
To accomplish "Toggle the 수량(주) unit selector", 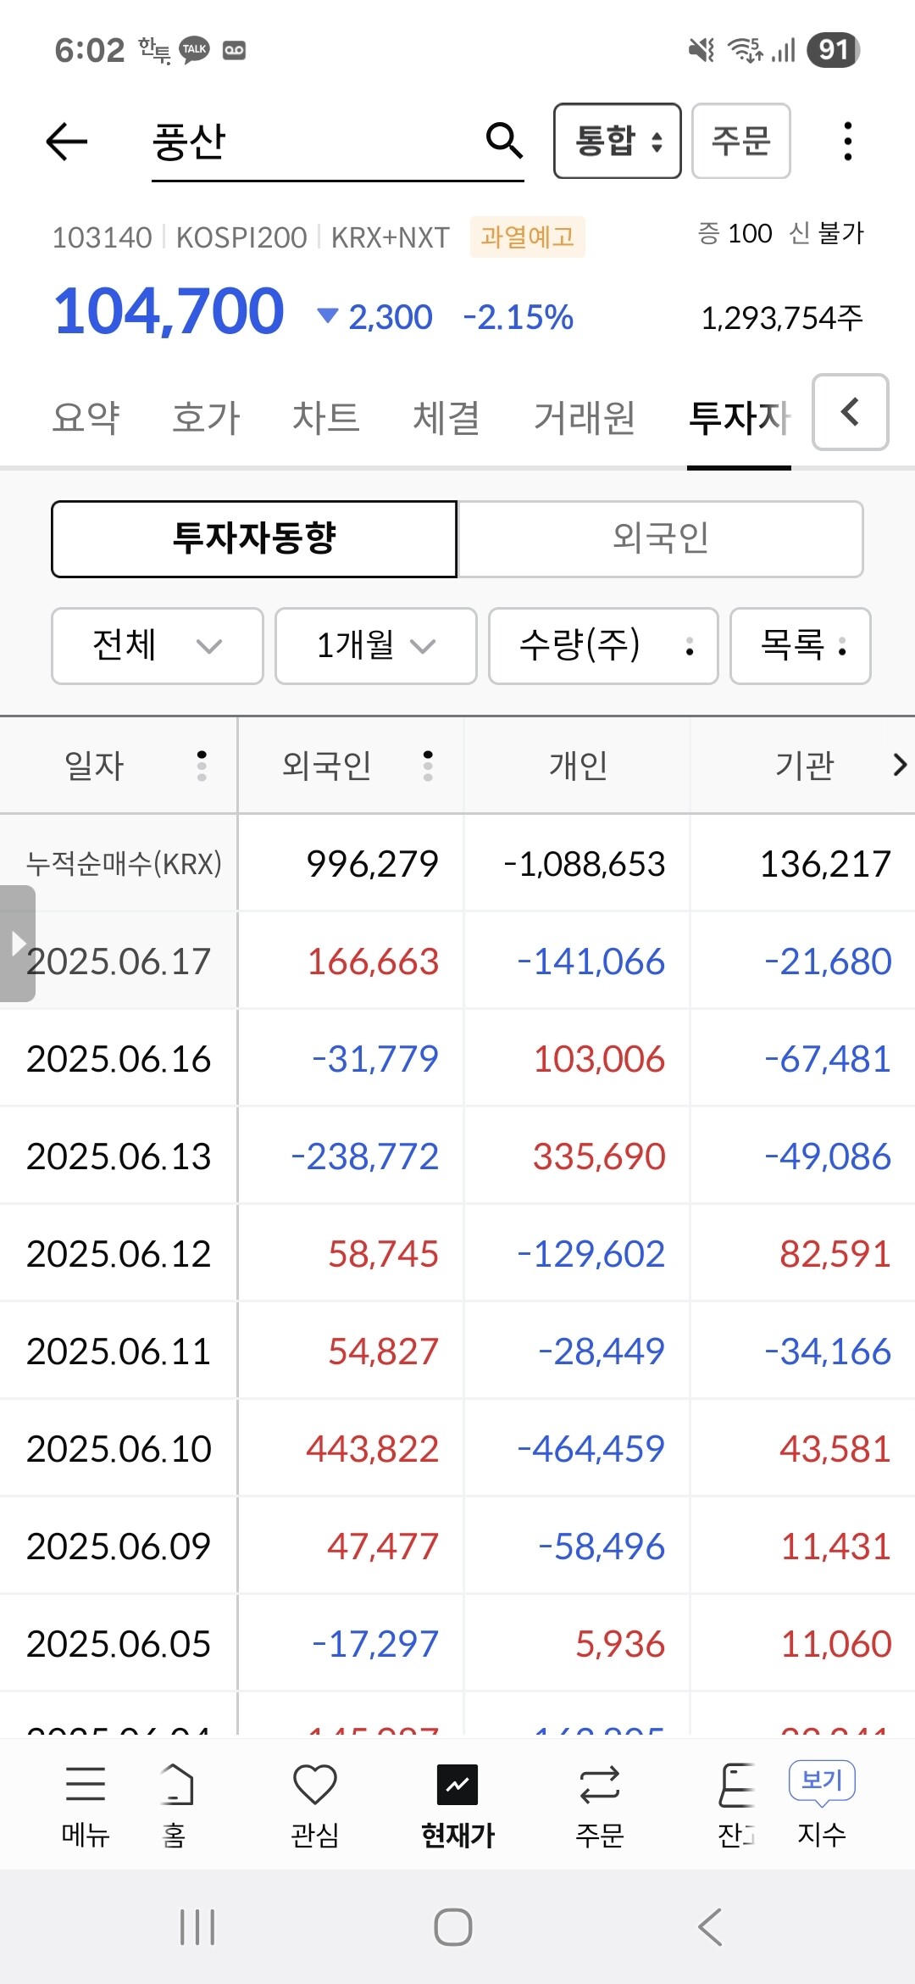I will click(603, 646).
